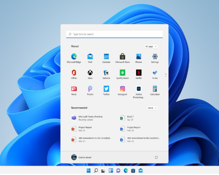This screenshot has height=175, width=219.
Task: Open Mail from the taskbar
Action: [141, 171]
